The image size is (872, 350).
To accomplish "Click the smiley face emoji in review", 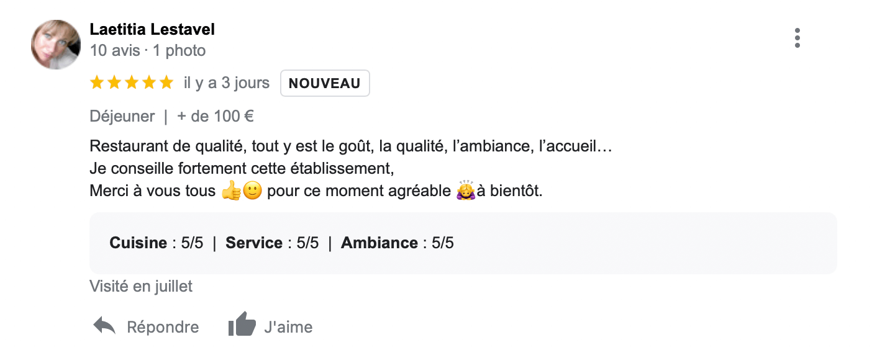I will click(x=252, y=191).
